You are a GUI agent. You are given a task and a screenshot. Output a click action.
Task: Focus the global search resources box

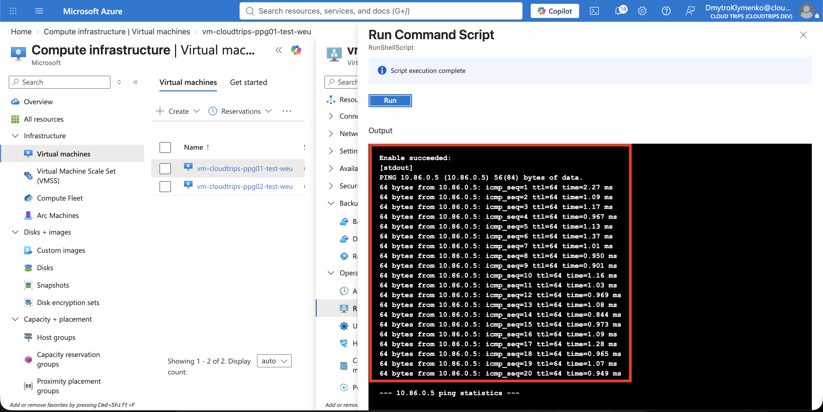pos(381,11)
